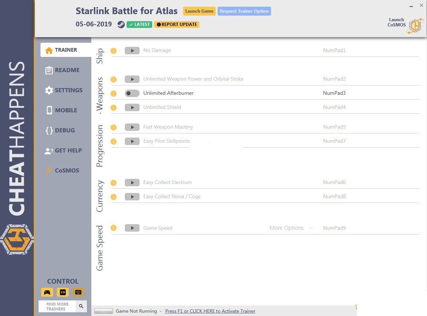This screenshot has height=316, width=427.
Task: Click the Launch CoSMOS label
Action: click(397, 22)
